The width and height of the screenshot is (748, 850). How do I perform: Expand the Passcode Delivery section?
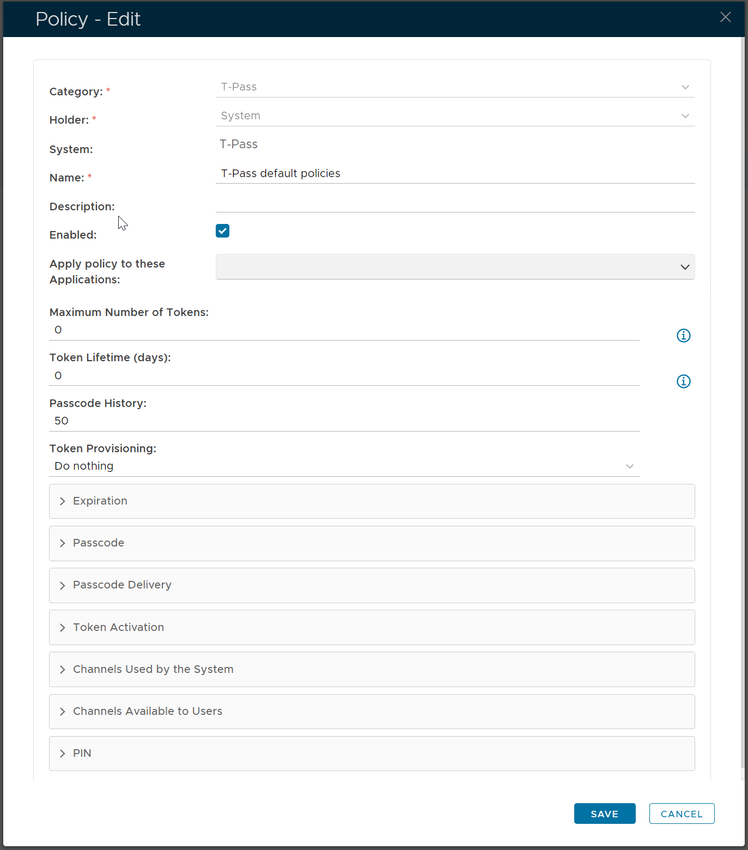click(x=372, y=585)
